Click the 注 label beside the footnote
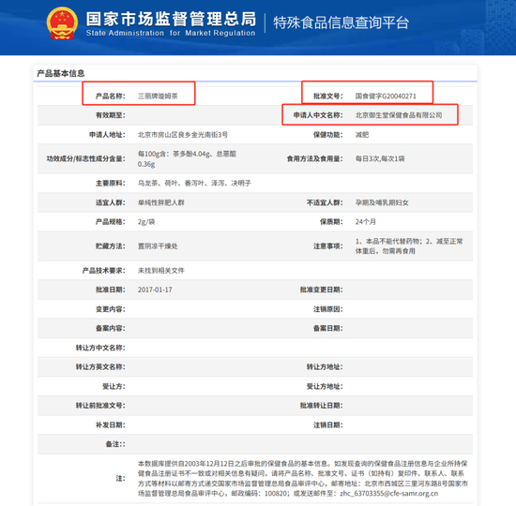The height and width of the screenshot is (506, 516). [x=120, y=479]
